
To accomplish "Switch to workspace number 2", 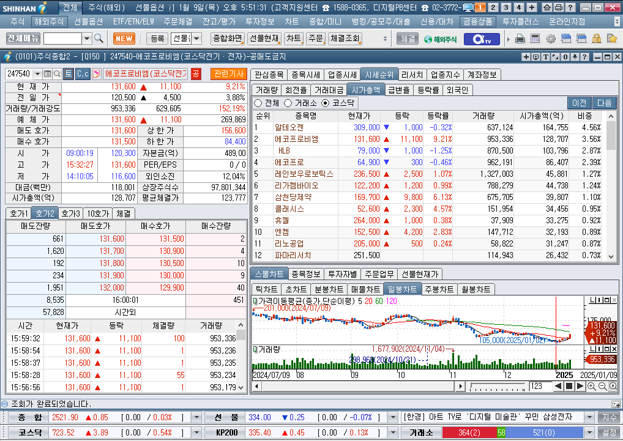I will point(493,7).
